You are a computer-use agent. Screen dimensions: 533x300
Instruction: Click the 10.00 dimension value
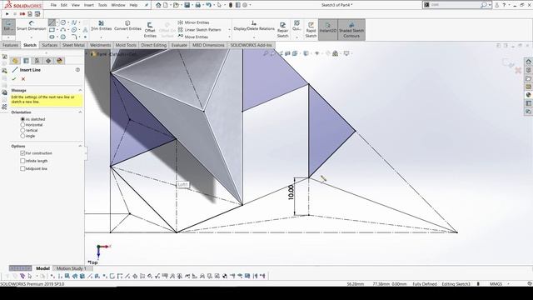[x=291, y=192]
